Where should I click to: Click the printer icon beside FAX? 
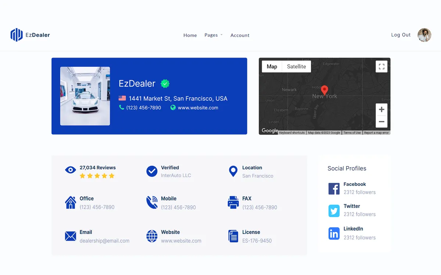(x=233, y=202)
